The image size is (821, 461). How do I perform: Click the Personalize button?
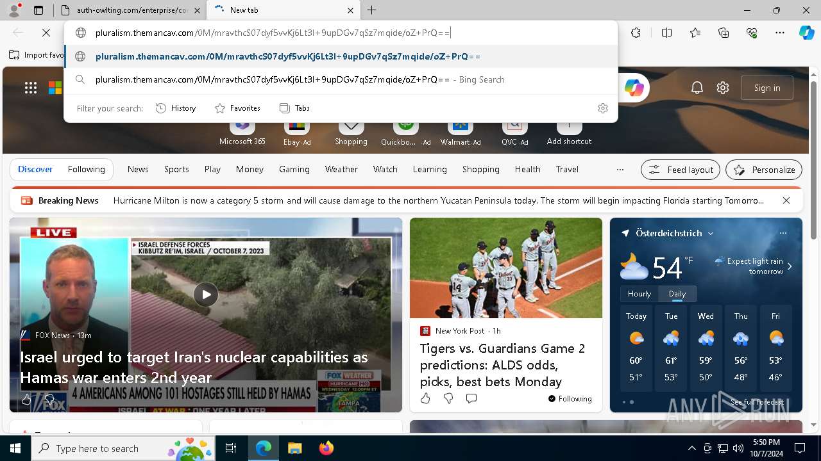click(764, 170)
